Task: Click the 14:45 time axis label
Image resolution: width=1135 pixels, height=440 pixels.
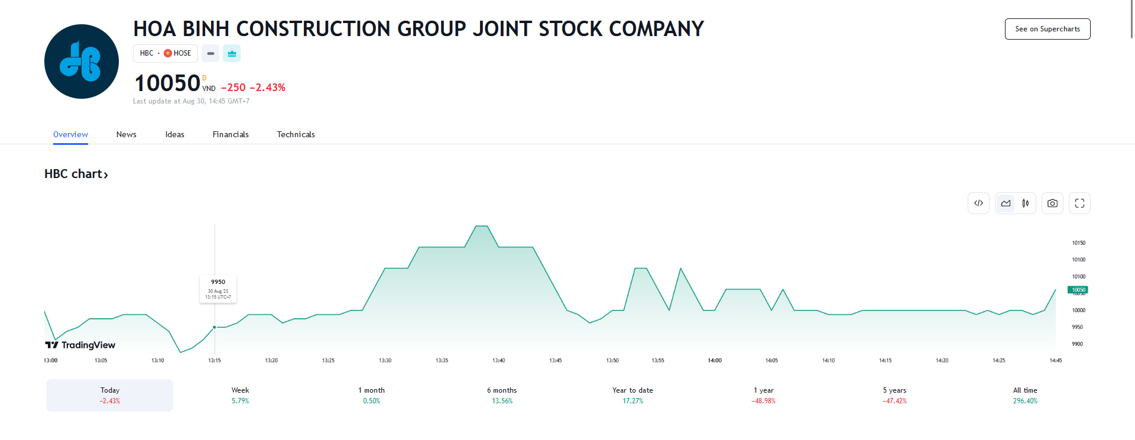Action: click(x=1056, y=360)
